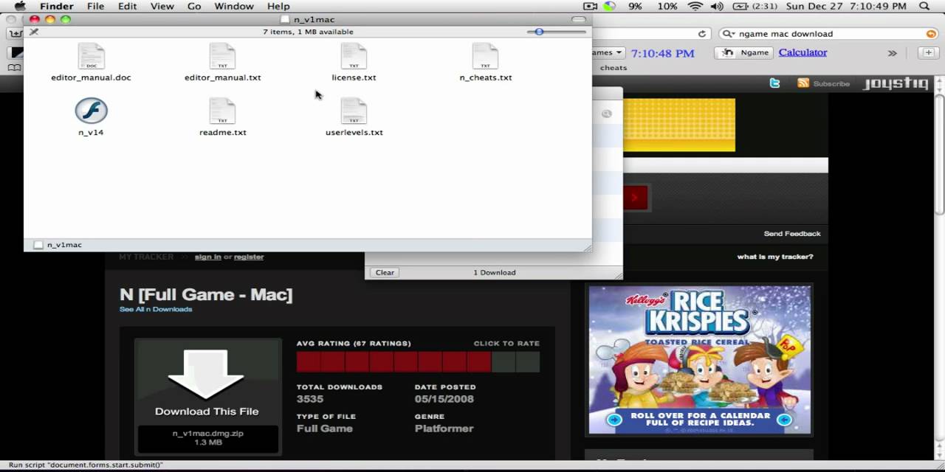Click the Twitter bird icon on Joystiq
Image resolution: width=945 pixels, height=472 pixels.
click(x=774, y=83)
